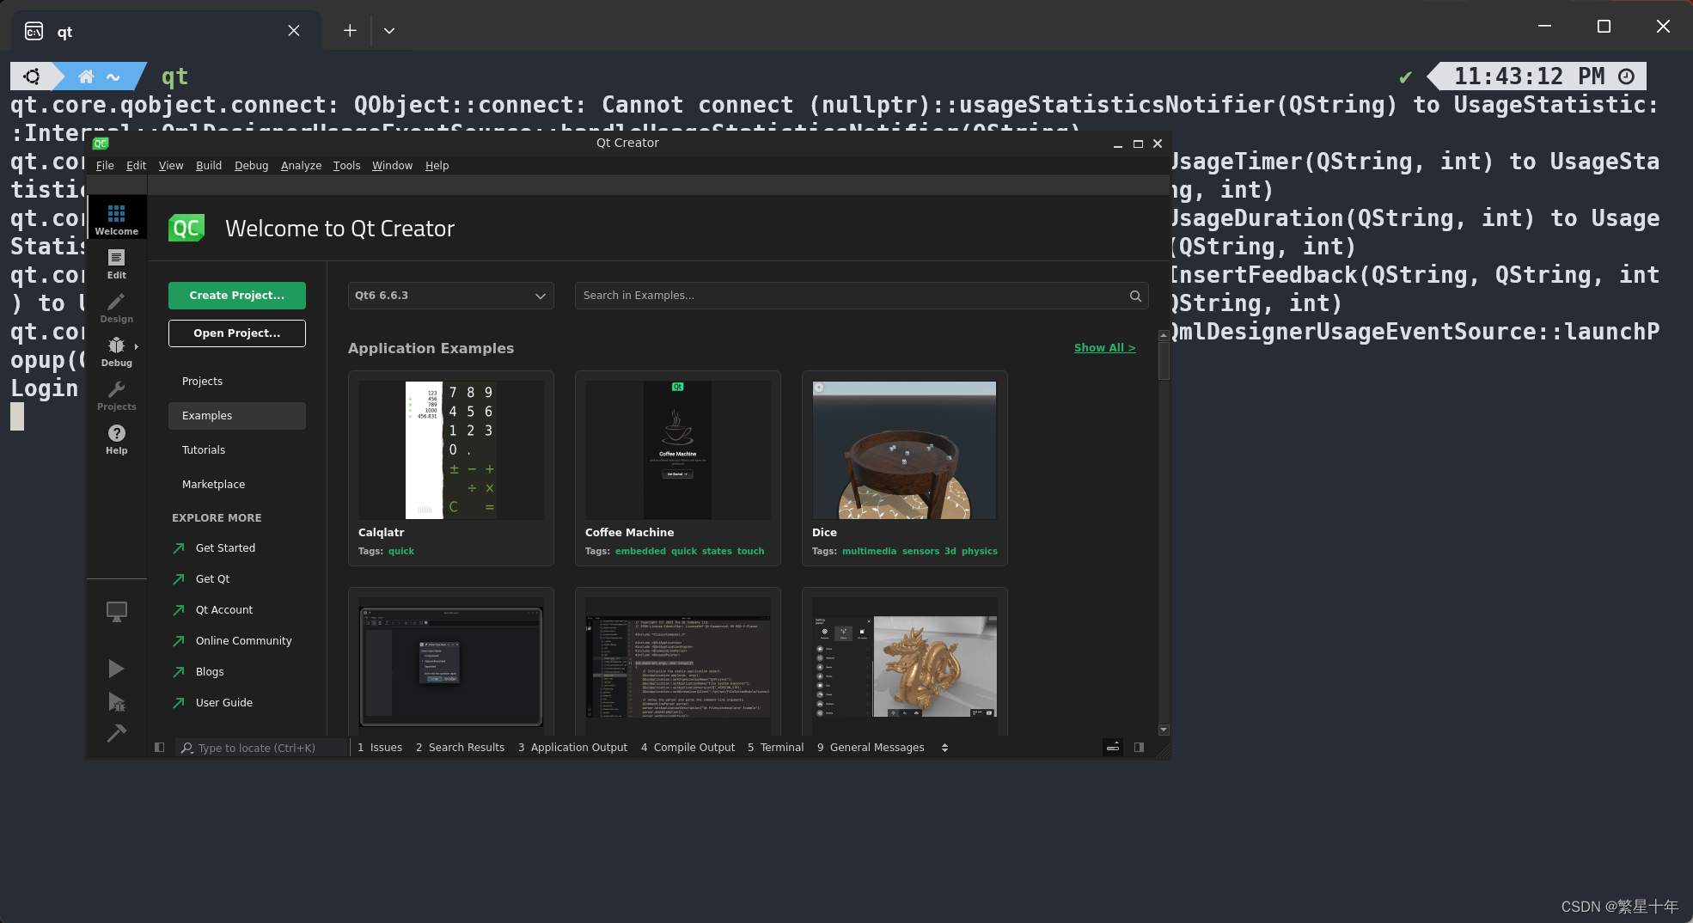The height and width of the screenshot is (923, 1693).
Task: Open the golden dragon example thumbnail
Action: 905,666
